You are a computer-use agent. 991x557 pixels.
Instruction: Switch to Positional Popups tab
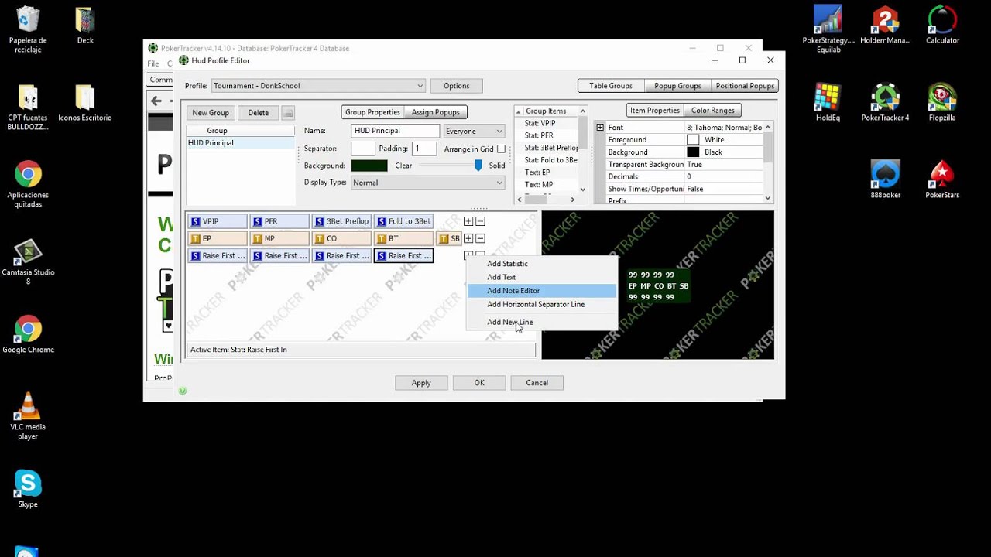[x=745, y=86]
